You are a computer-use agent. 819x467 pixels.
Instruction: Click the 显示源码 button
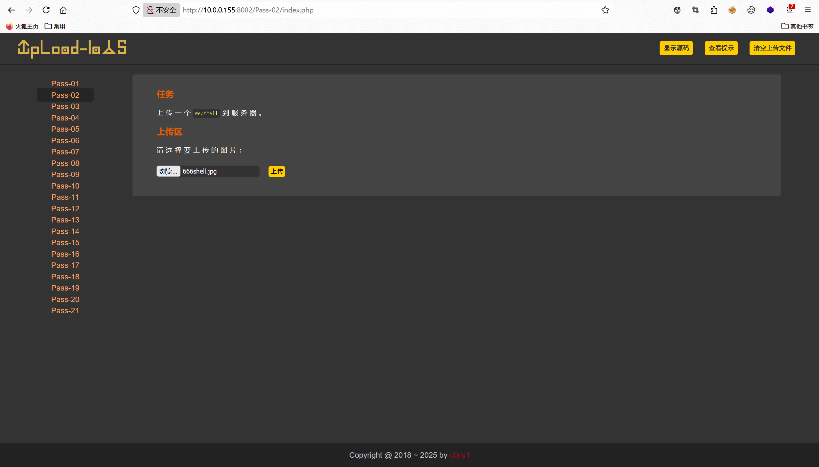coord(676,48)
